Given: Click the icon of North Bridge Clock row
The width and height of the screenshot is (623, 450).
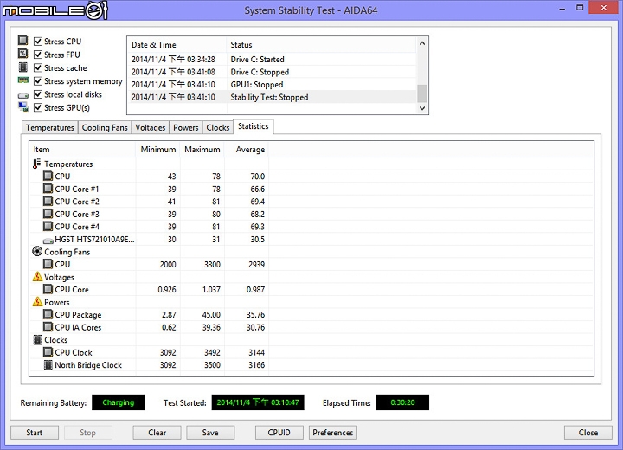Looking at the screenshot, I should [48, 364].
